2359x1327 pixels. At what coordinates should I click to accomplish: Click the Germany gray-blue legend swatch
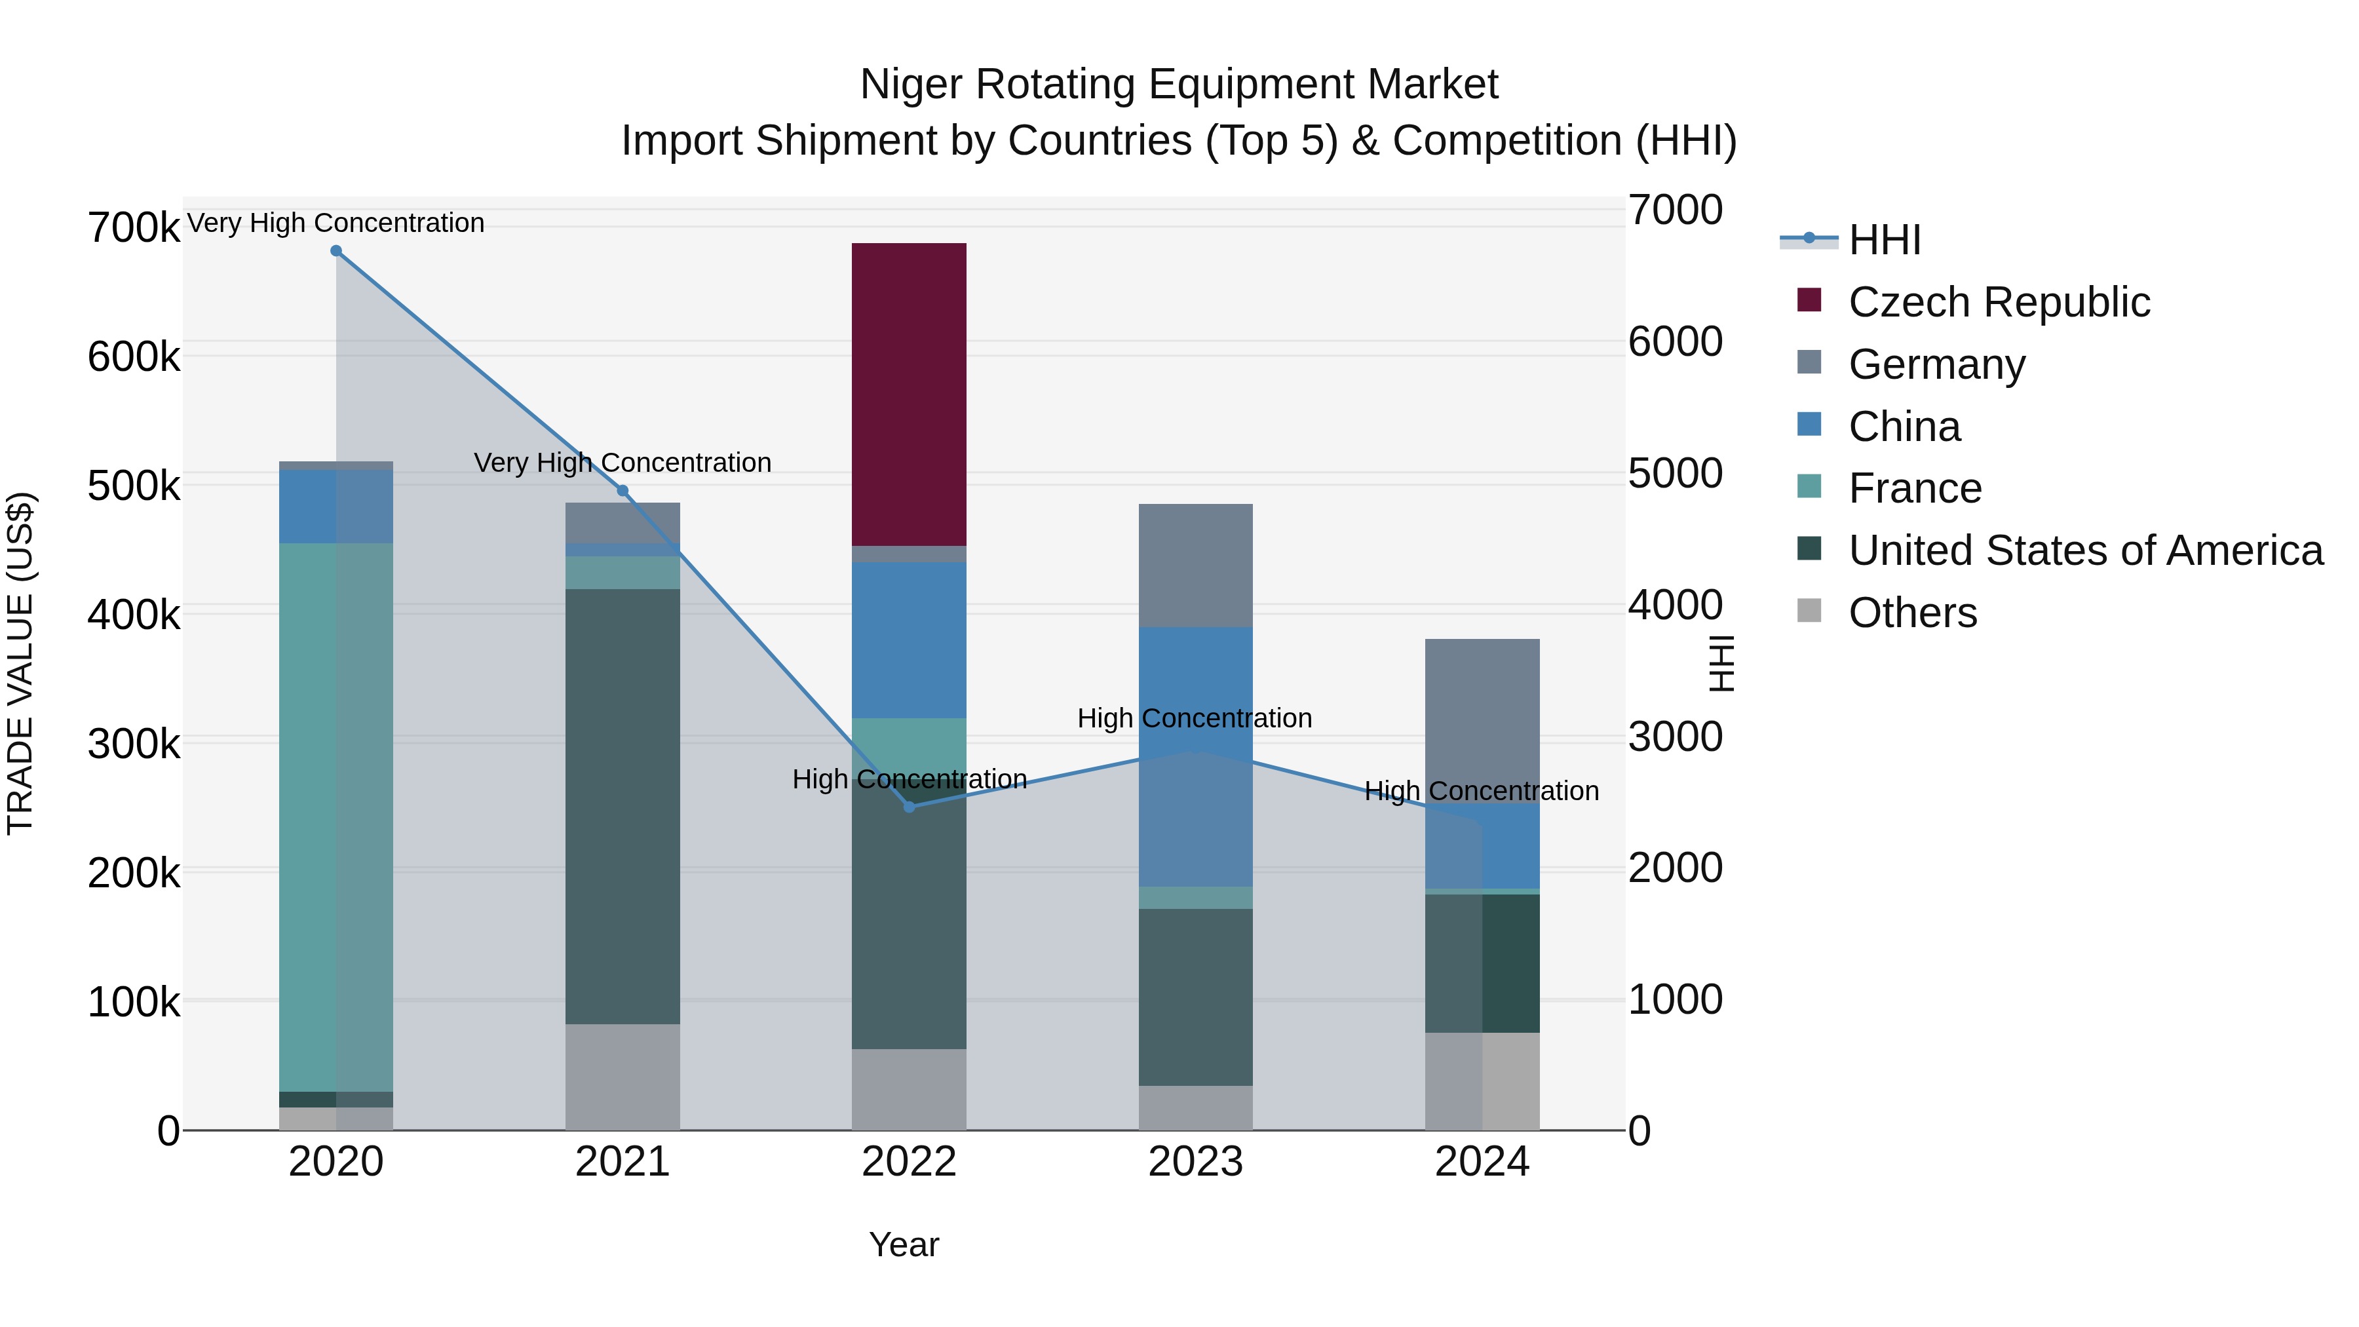coord(1809,362)
